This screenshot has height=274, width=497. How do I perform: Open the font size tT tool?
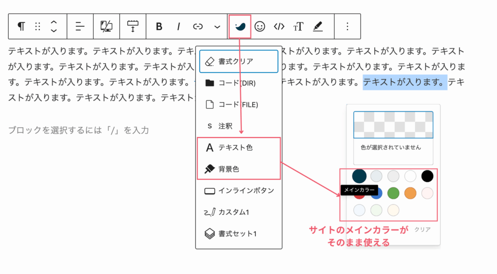pyautogui.click(x=298, y=26)
